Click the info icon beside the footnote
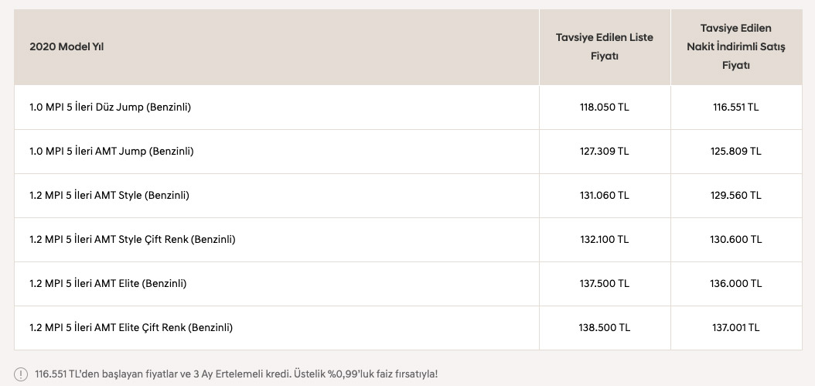 (x=20, y=374)
